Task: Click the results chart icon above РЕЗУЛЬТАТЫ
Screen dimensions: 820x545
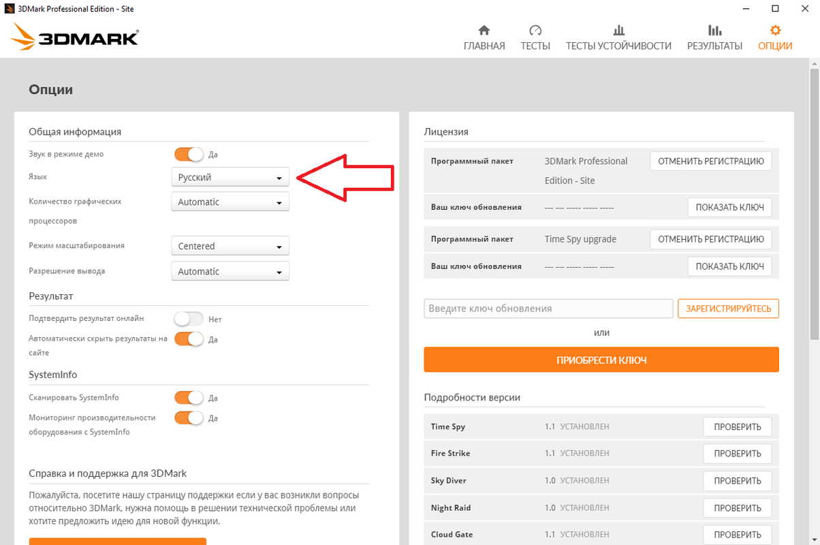Action: [714, 31]
